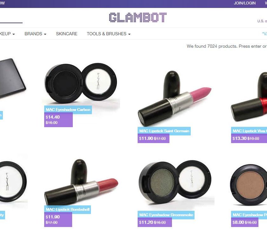Expand the Brands dropdown menu
267x234 pixels.
click(x=35, y=34)
